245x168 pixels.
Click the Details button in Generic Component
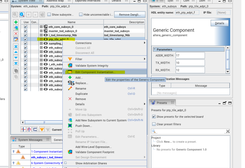[x=220, y=23]
